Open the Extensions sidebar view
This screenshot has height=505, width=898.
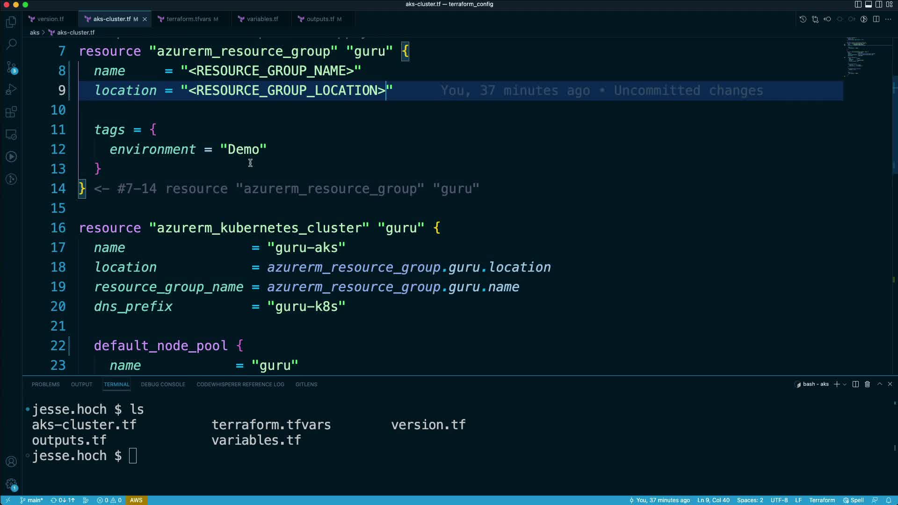click(x=11, y=112)
